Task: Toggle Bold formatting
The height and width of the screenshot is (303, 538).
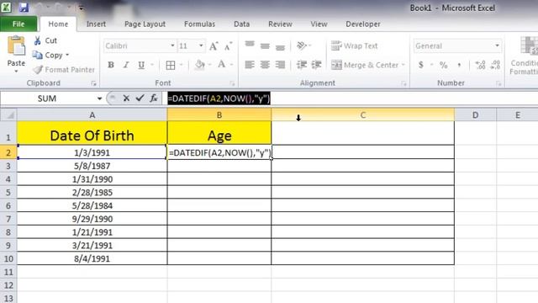Action: click(x=111, y=65)
